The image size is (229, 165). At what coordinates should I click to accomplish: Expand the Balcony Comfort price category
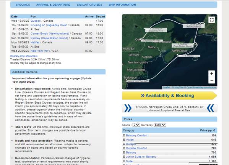(x=124, y=135)
